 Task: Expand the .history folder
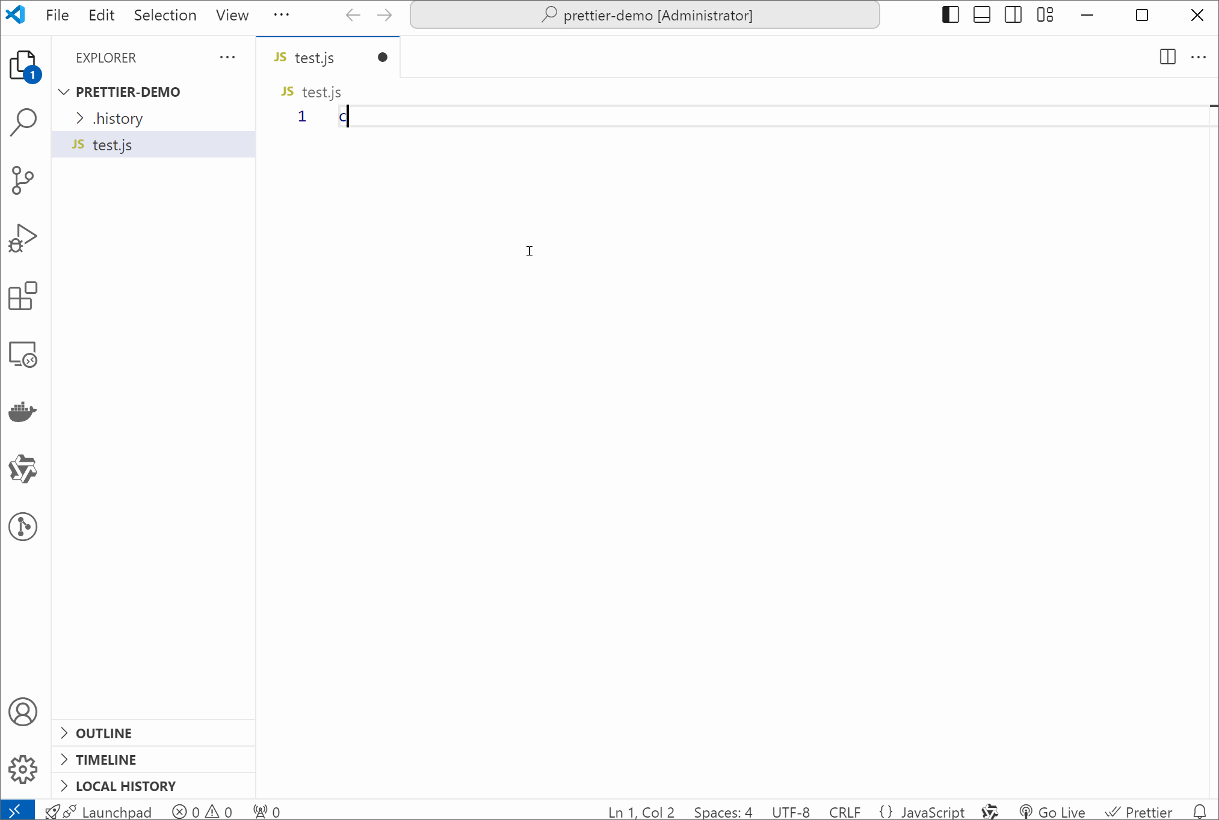point(79,118)
